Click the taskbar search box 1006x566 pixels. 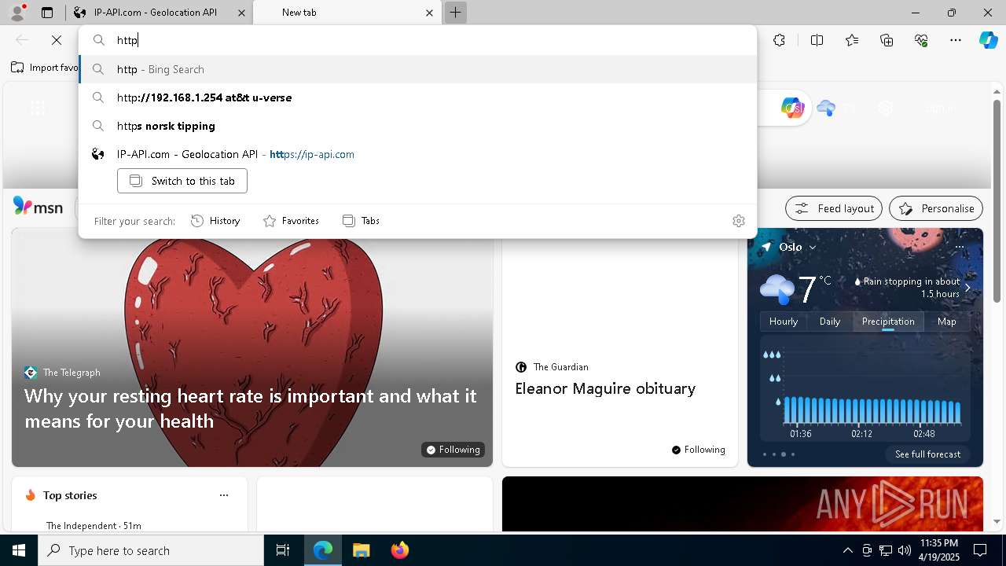coord(151,550)
